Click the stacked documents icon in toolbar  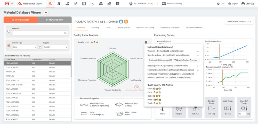109,4
